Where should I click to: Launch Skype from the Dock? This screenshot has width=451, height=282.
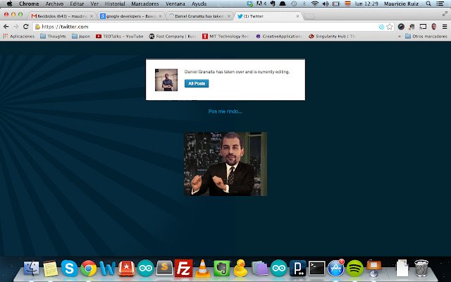pyautogui.click(x=69, y=268)
